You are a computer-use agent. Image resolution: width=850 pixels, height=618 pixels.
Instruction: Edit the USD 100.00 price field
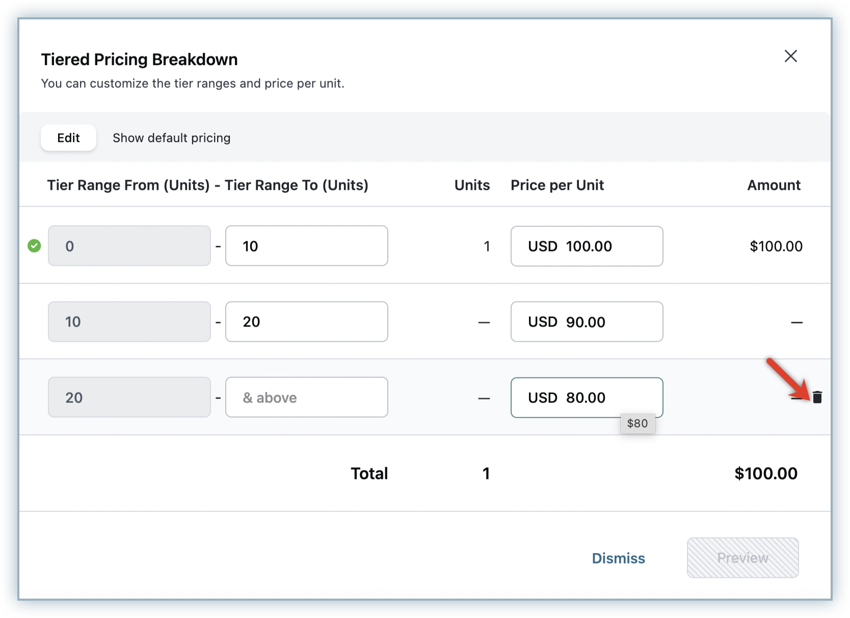(x=587, y=246)
